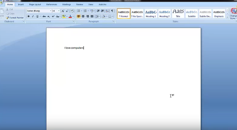The height and width of the screenshot is (130, 237).
Task: Apply the Normal style
Action: 124,14
